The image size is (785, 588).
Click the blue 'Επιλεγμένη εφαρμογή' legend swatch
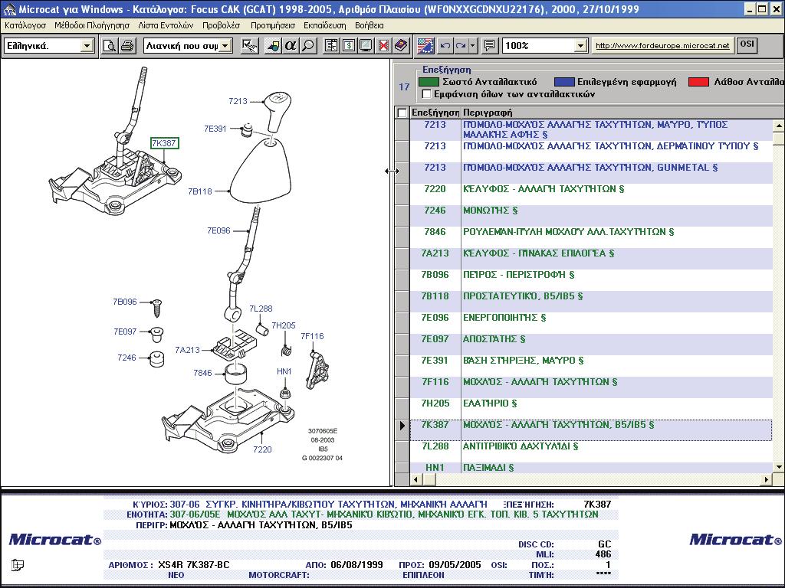point(564,82)
